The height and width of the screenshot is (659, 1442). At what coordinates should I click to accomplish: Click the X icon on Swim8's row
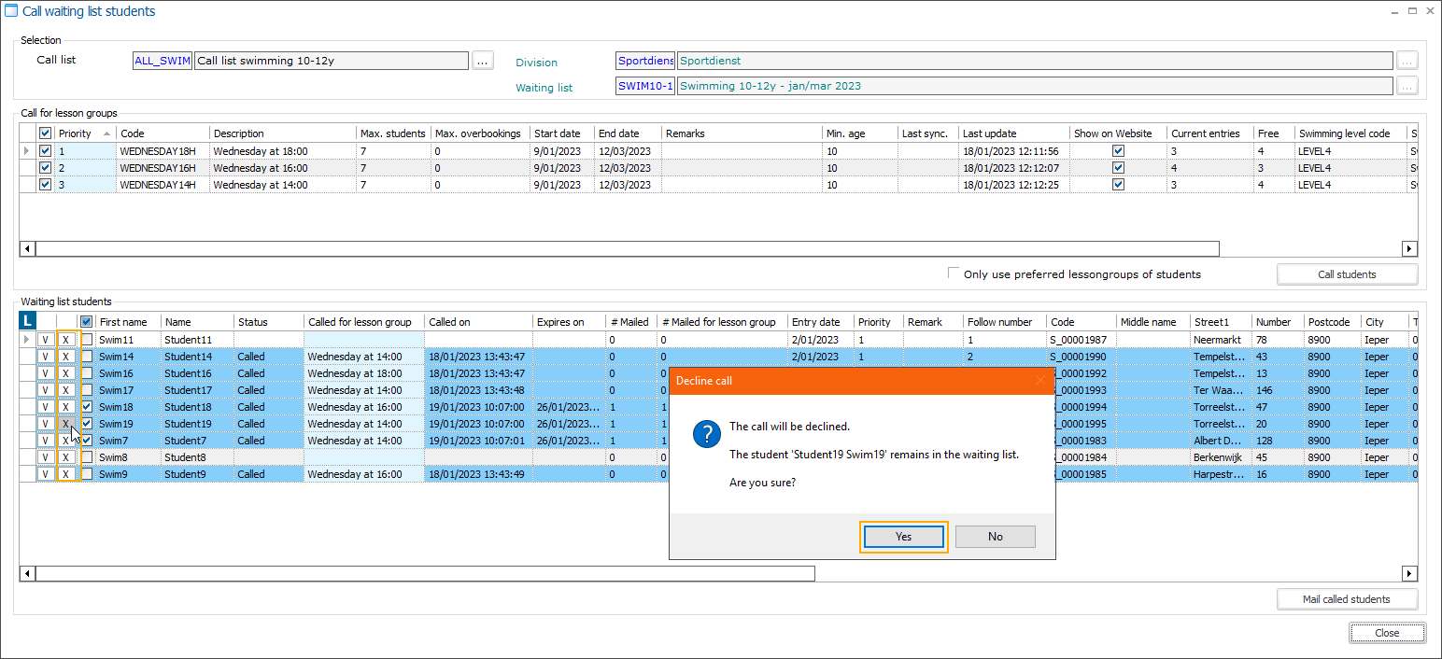click(65, 456)
